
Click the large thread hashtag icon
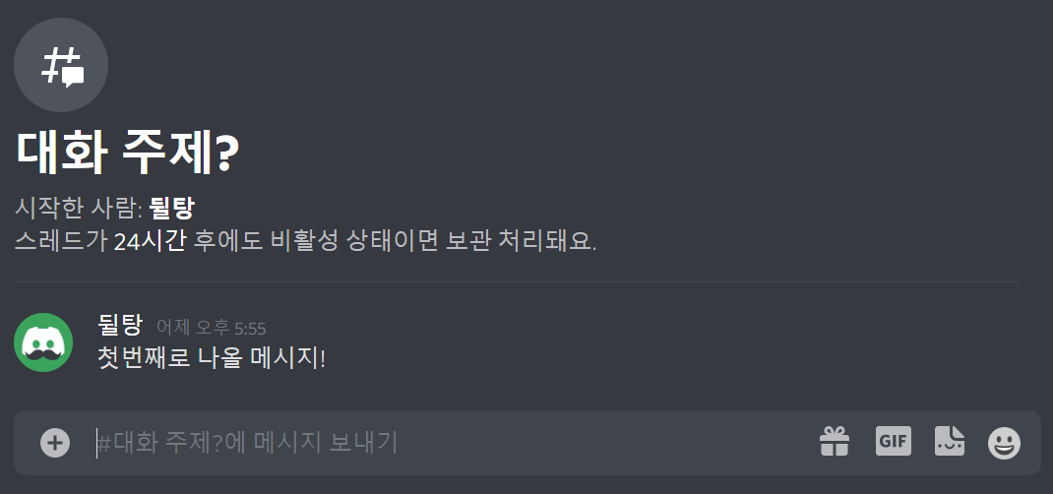61,65
